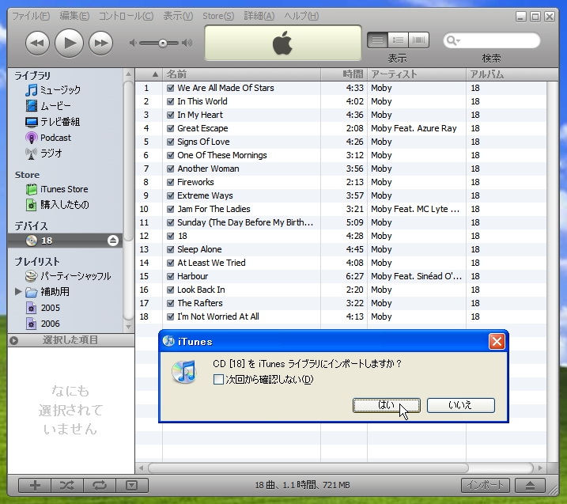Screen dimensions: 567x504
Task: Sort by アルバム column header
Action: pos(512,74)
